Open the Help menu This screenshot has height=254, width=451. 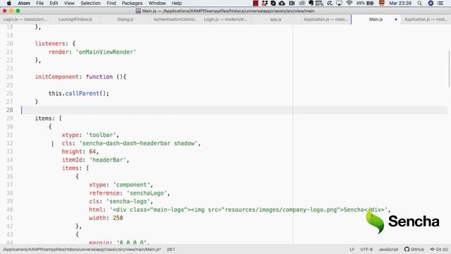pyautogui.click(x=177, y=3)
